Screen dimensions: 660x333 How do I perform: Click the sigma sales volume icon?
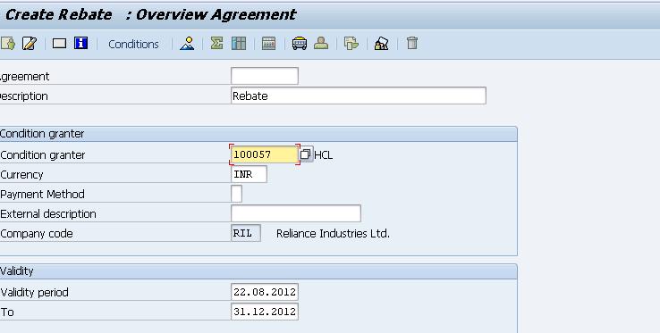pyautogui.click(x=216, y=43)
